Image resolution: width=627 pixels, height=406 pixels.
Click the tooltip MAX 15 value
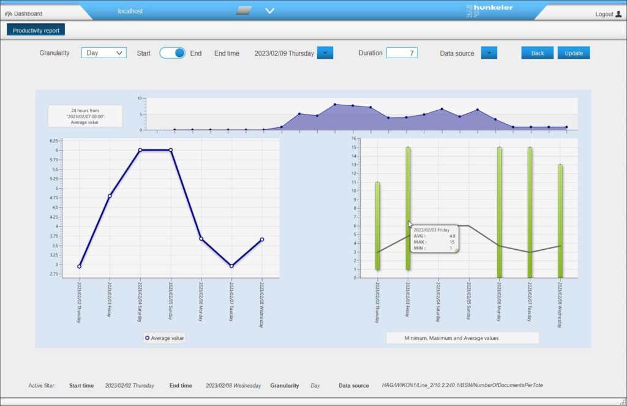452,242
